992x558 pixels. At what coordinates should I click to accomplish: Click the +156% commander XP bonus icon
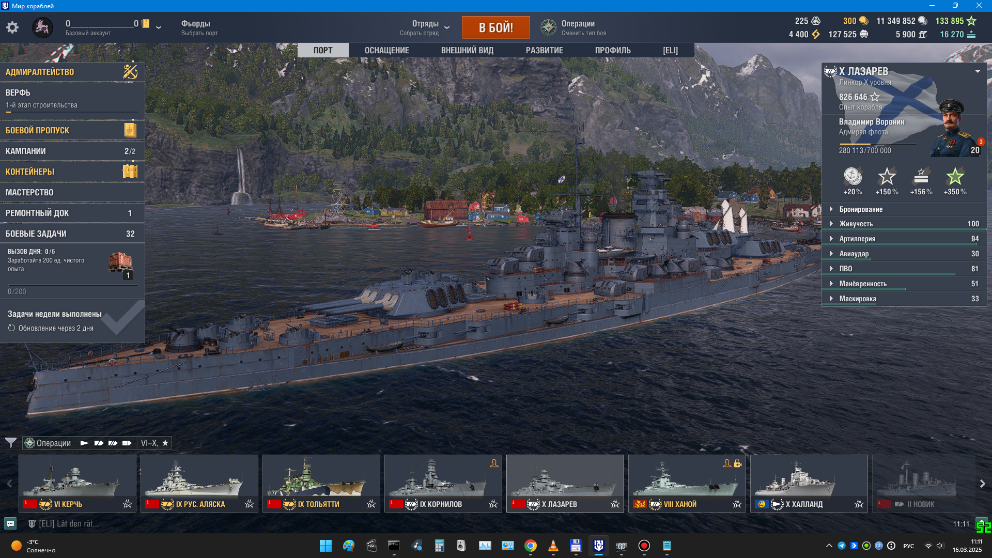point(921,176)
